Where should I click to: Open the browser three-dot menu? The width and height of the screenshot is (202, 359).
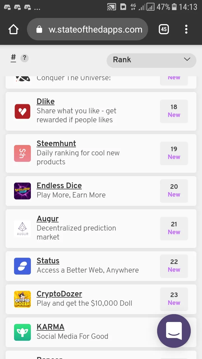186,29
